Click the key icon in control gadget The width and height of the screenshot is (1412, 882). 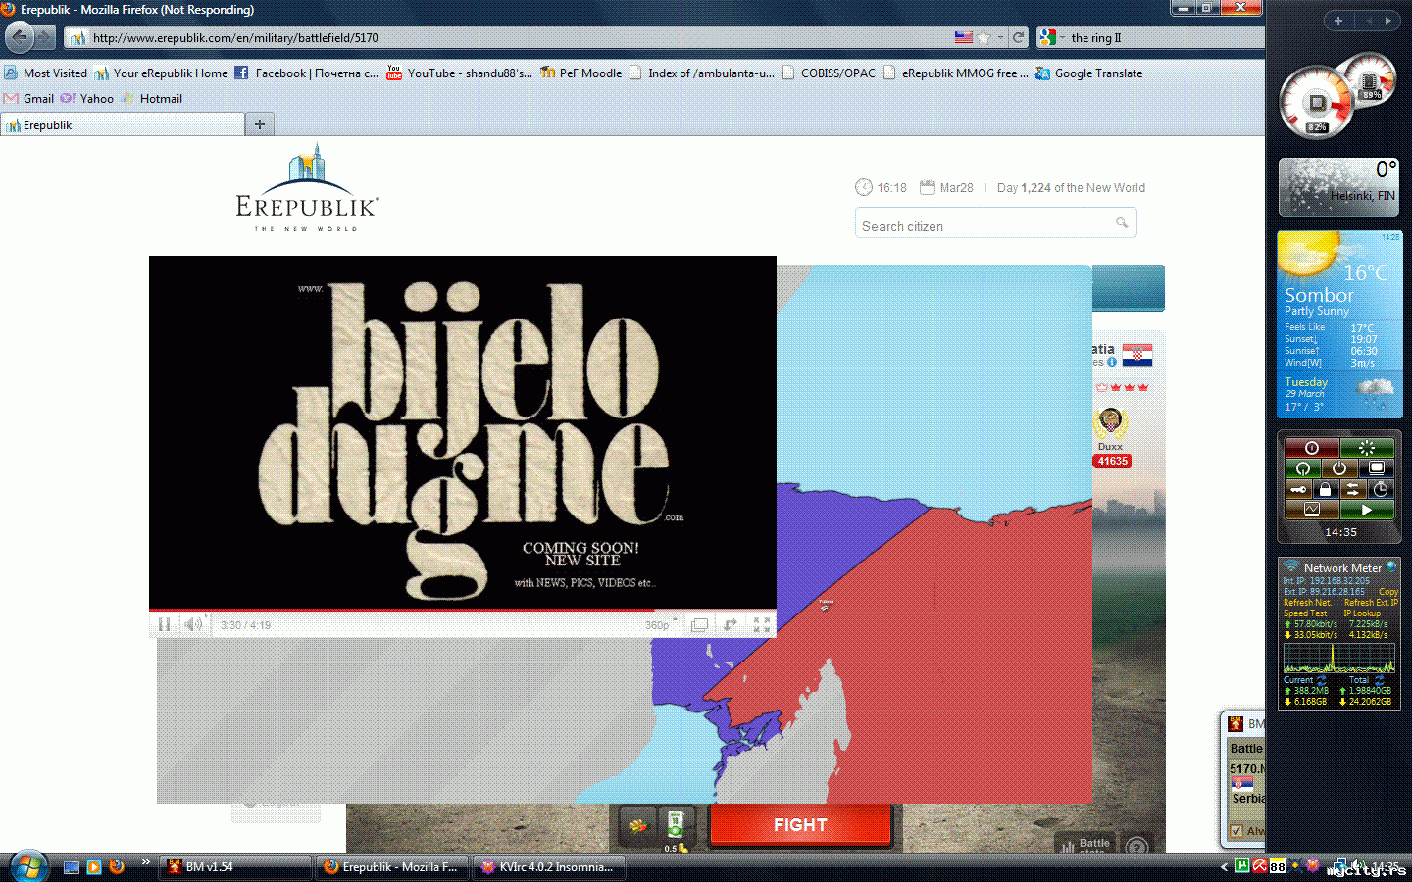coord(1298,489)
